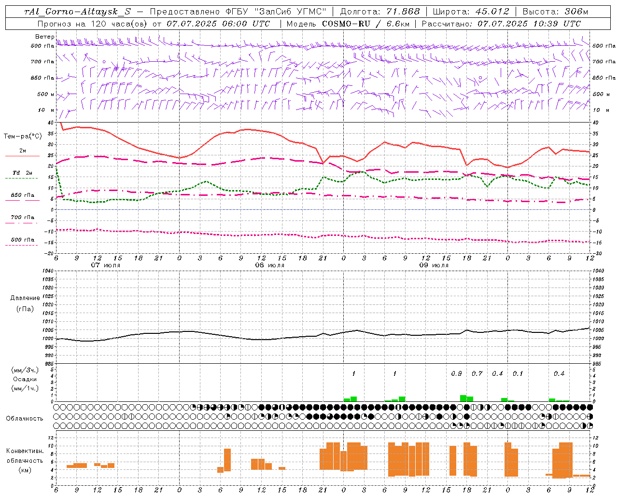Click the (мм/3ч.) precipitation unit label
The image size is (618, 494).
click(25, 370)
